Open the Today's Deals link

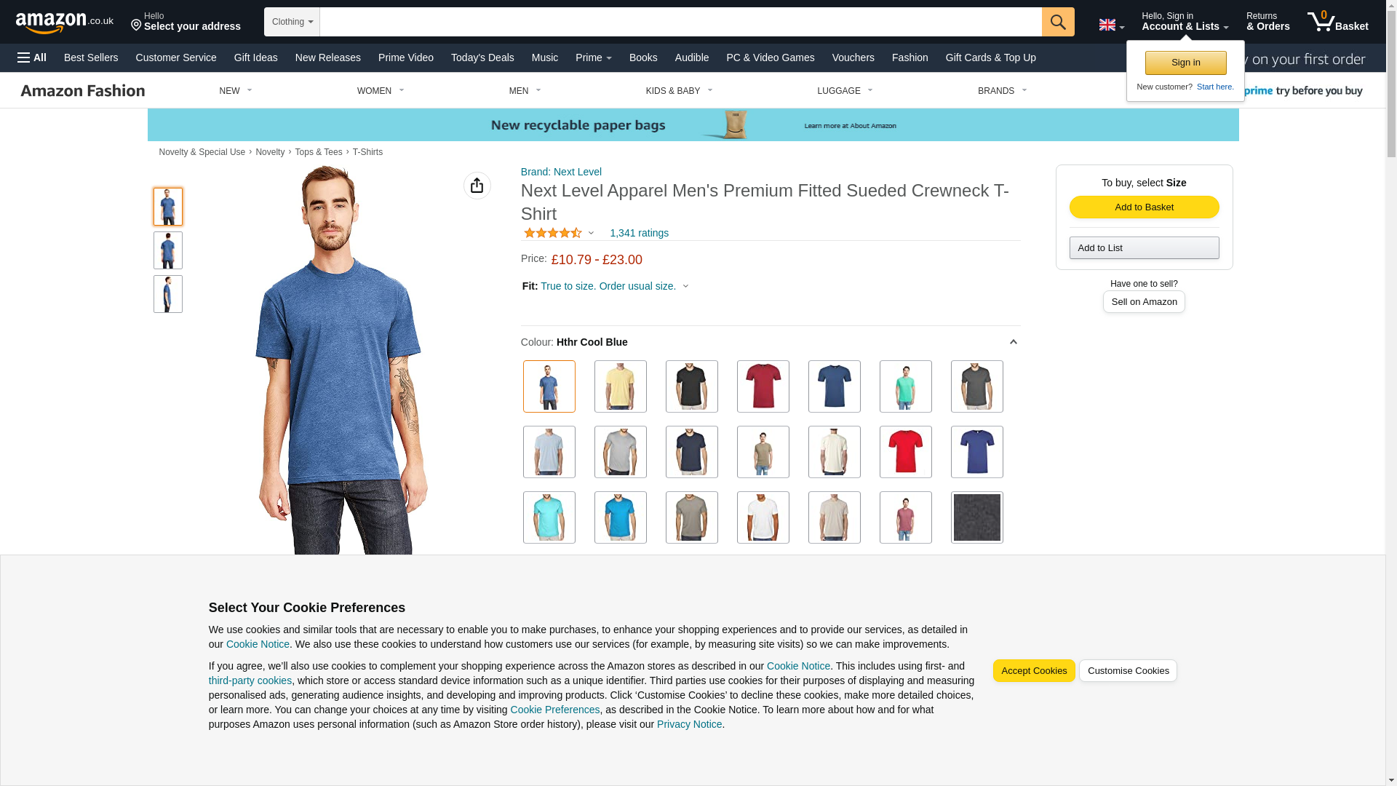482,57
